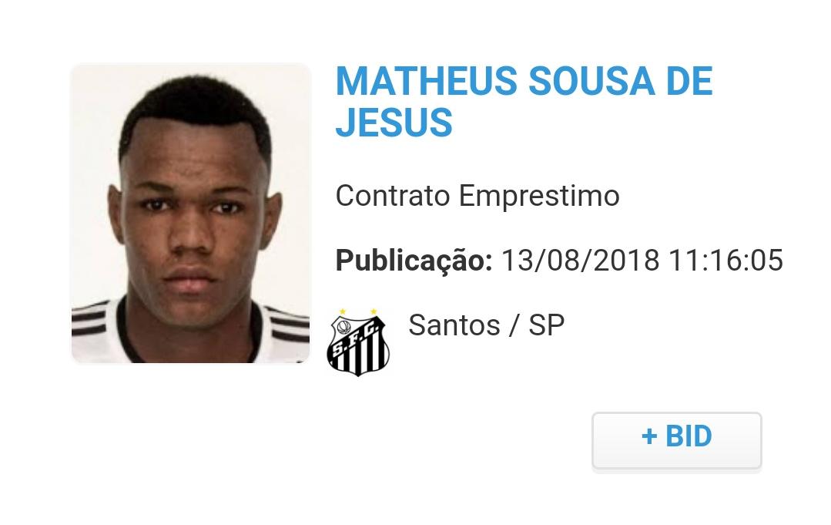Click the plus sign on the BID button
The image size is (831, 525).
(649, 436)
